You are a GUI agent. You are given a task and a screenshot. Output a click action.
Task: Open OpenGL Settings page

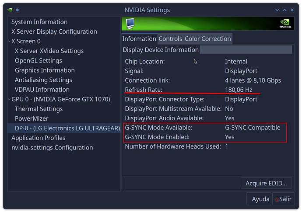tap(39, 61)
